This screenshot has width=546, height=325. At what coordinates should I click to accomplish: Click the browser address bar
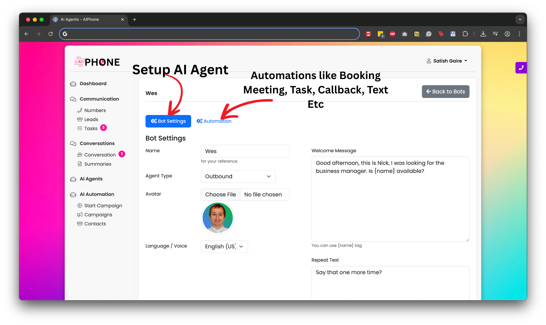point(209,34)
